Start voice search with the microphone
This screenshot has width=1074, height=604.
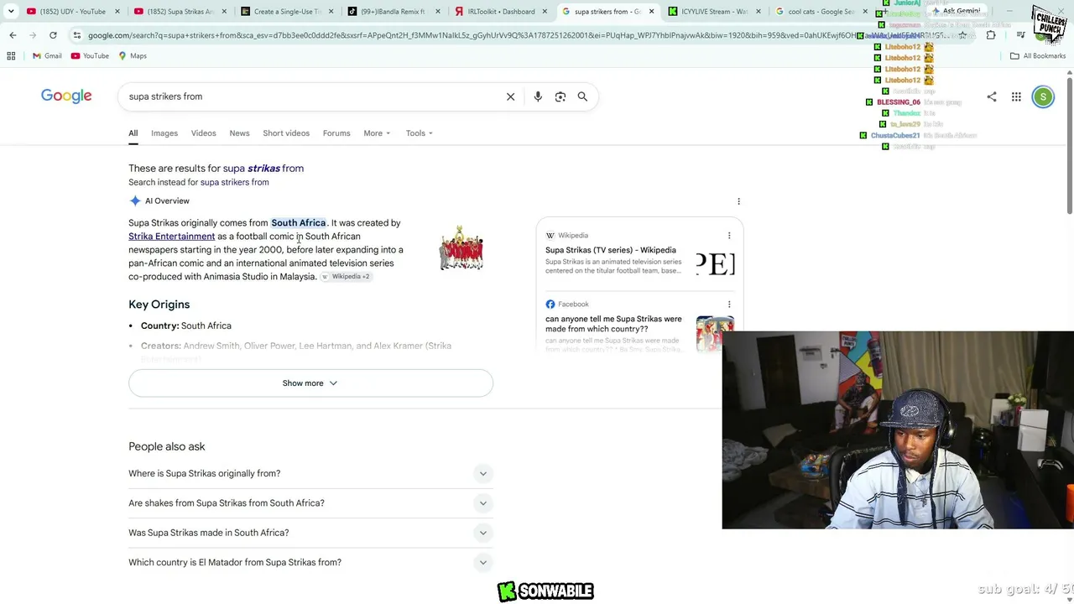(538, 96)
